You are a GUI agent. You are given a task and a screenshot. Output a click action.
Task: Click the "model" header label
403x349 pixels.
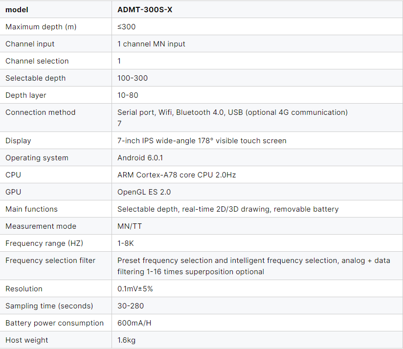(x=17, y=10)
